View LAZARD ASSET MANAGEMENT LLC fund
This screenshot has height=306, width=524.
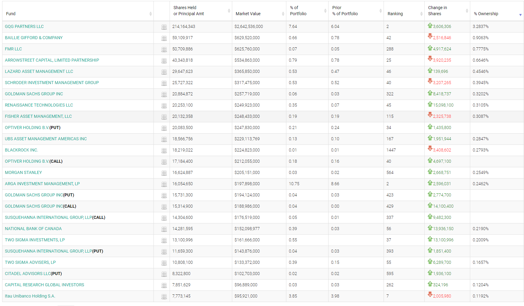(39, 71)
